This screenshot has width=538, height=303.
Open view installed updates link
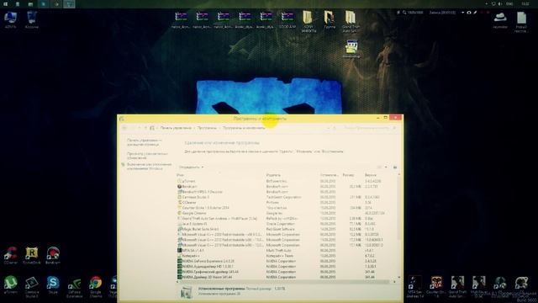(x=148, y=156)
